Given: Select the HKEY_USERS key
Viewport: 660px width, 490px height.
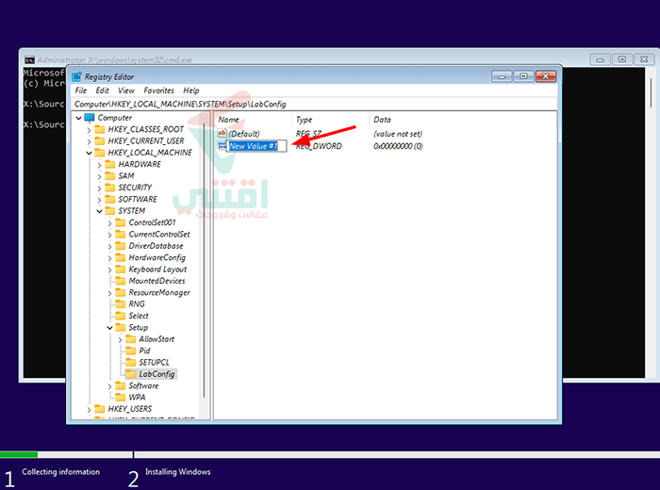Looking at the screenshot, I should click(130, 409).
